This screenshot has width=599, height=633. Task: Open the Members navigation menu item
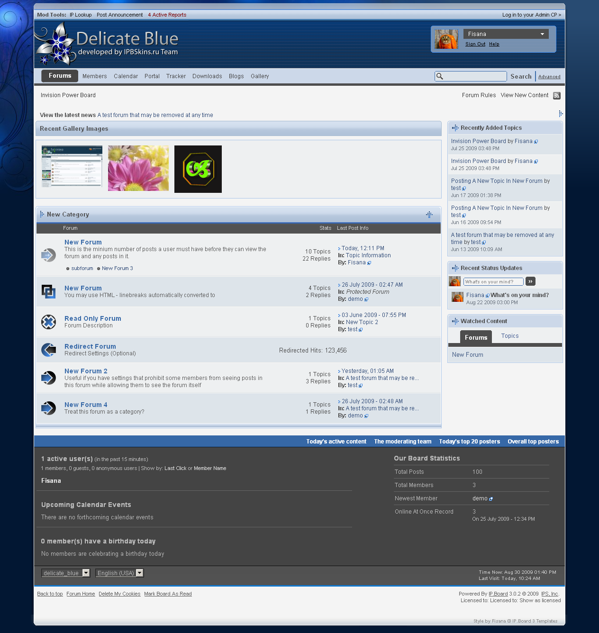tap(94, 76)
